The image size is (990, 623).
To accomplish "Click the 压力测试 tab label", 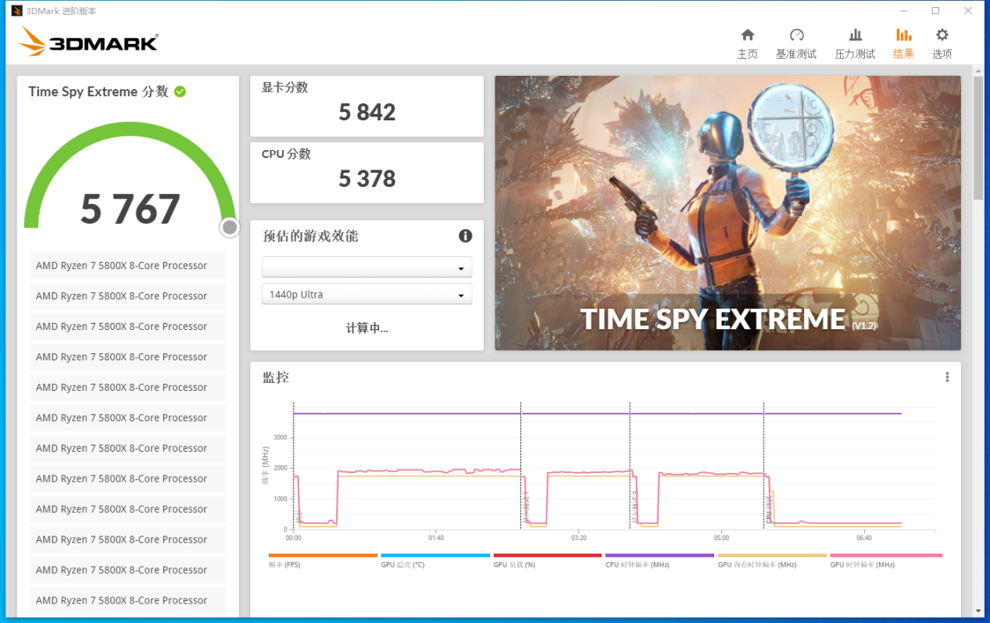I will 856,54.
